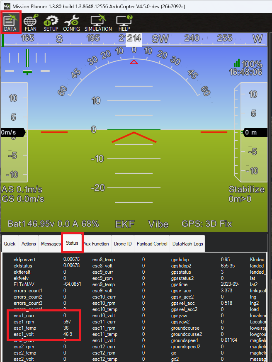The height and width of the screenshot is (362, 272).
Task: Open the SIMULATION monitor icon
Action: 98,22
